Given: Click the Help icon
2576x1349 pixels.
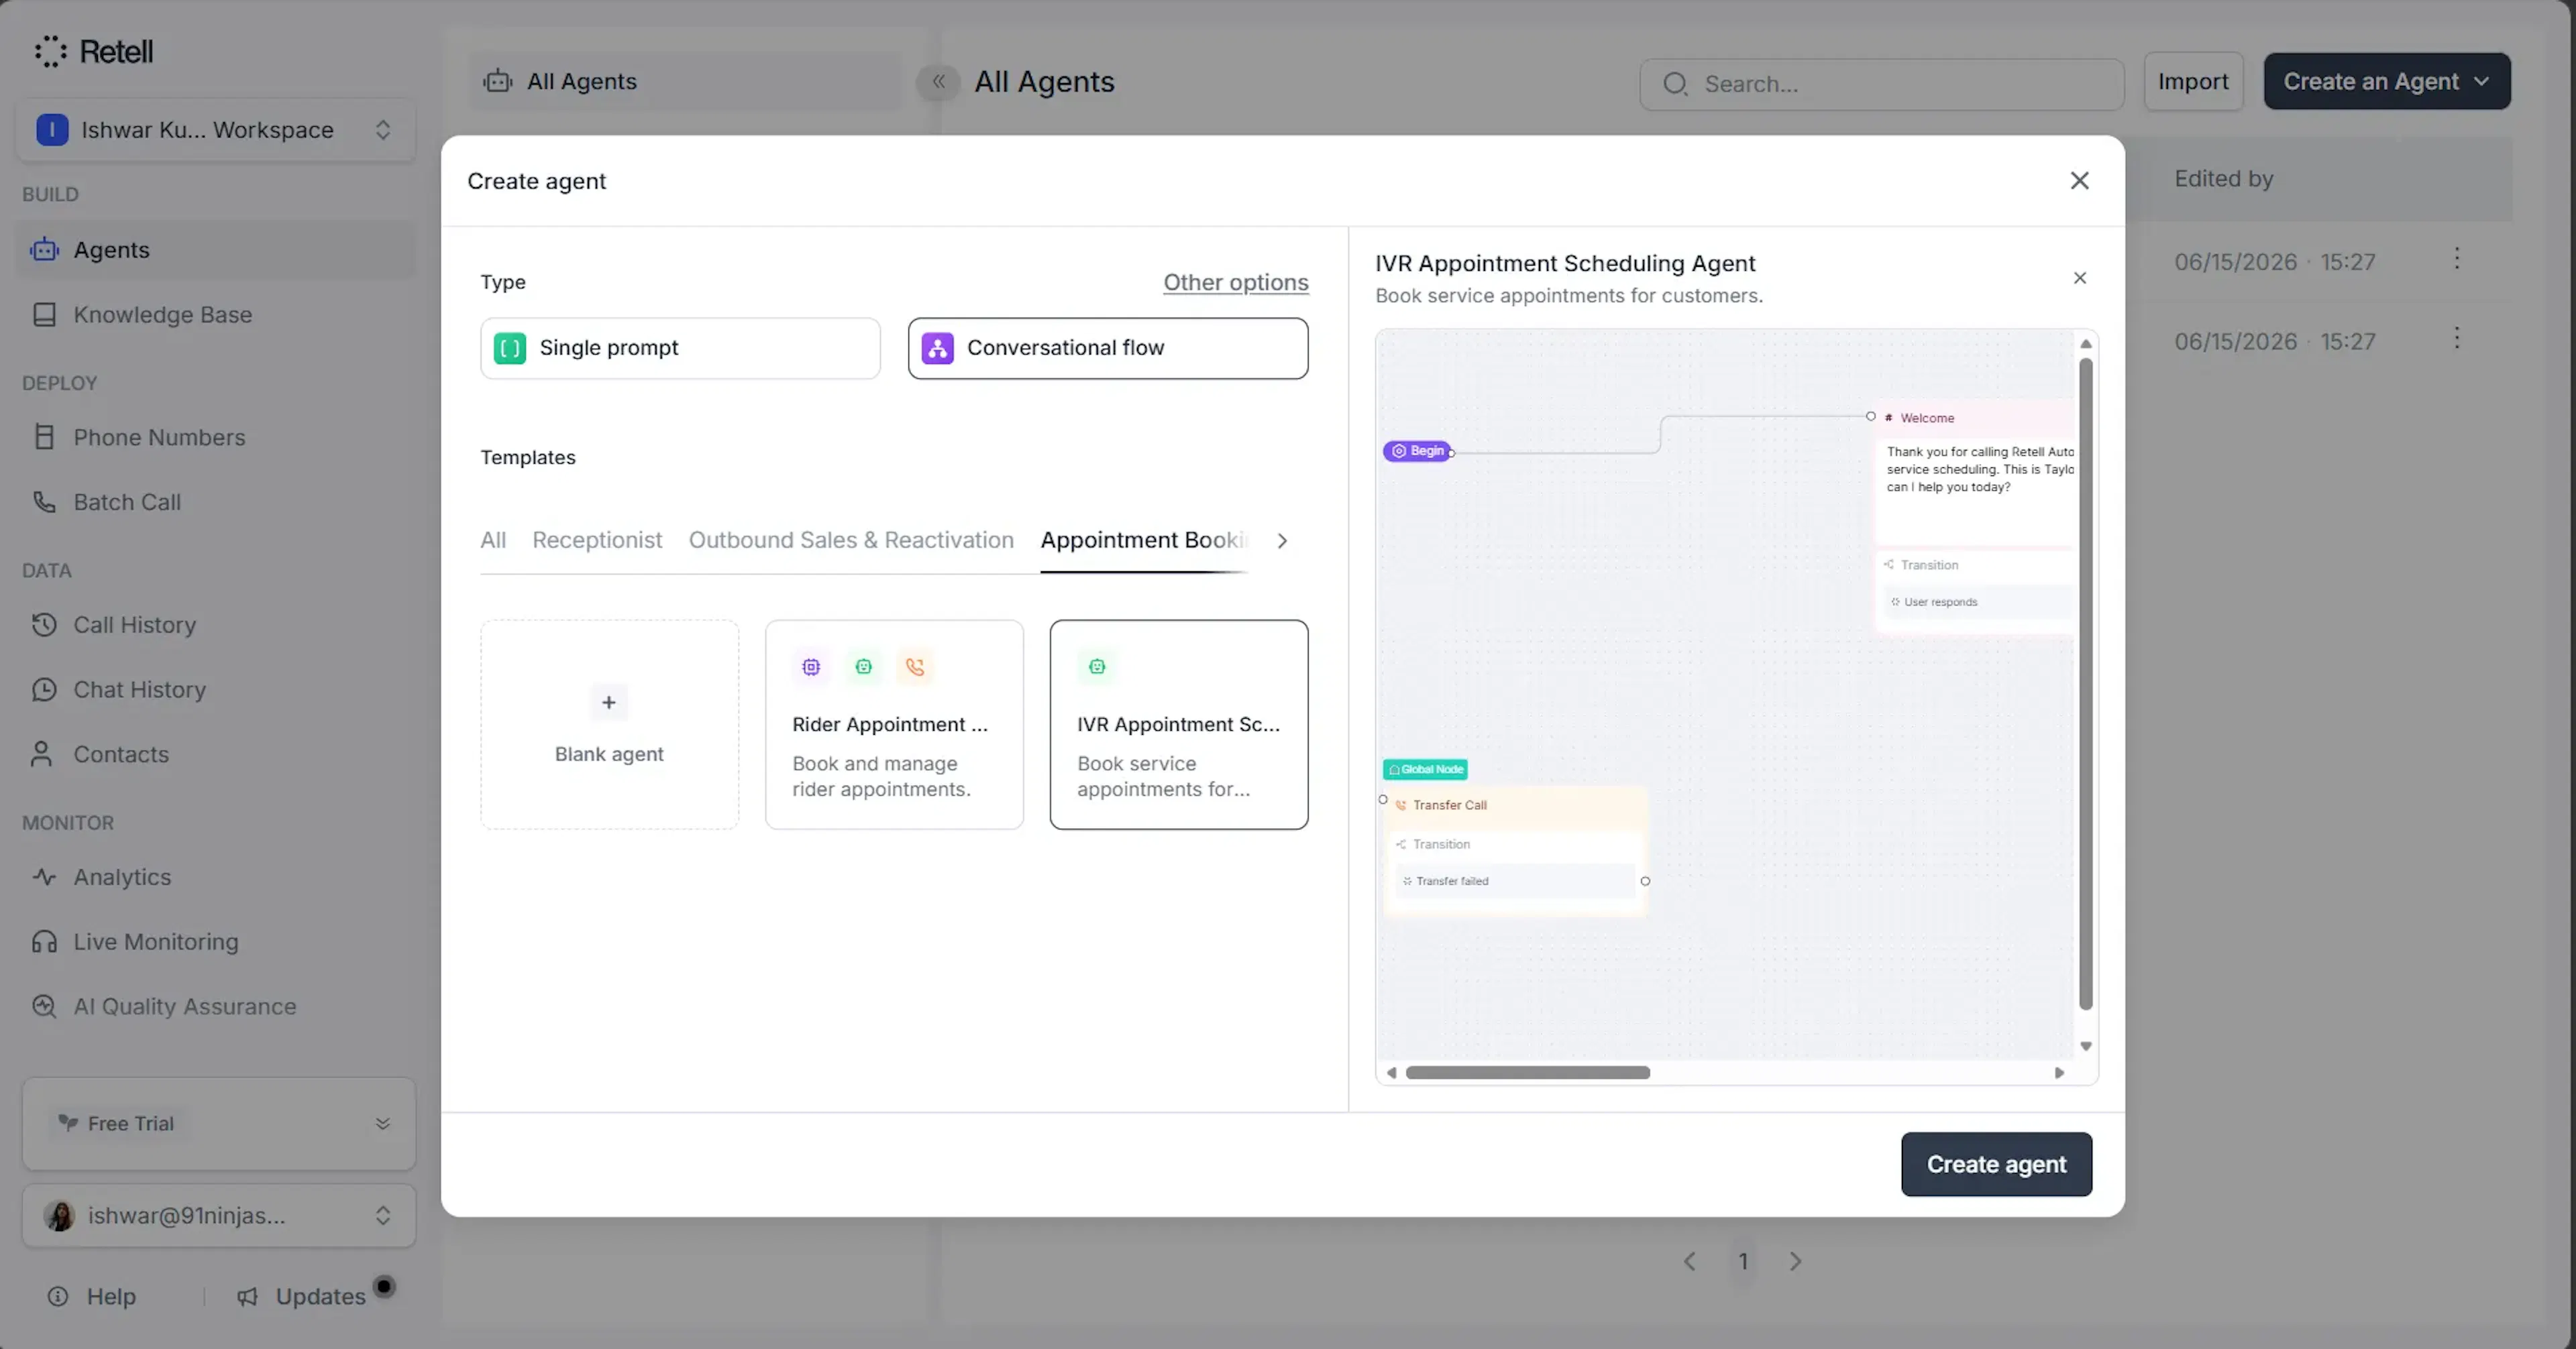Looking at the screenshot, I should point(59,1297).
